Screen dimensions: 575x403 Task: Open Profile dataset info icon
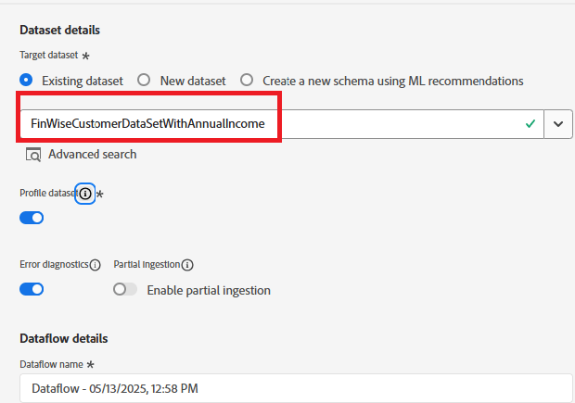(x=85, y=194)
